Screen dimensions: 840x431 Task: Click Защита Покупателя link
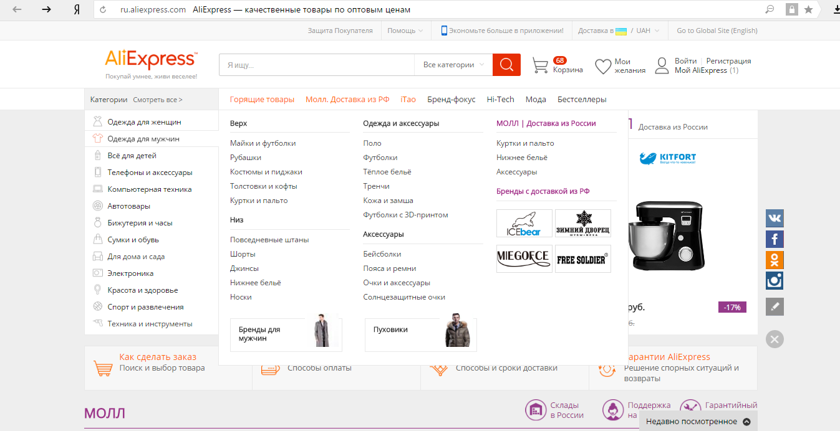point(340,31)
